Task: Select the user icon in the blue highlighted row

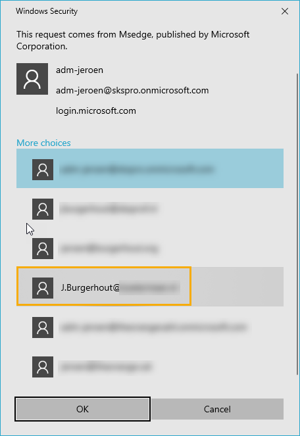Action: coord(43,170)
